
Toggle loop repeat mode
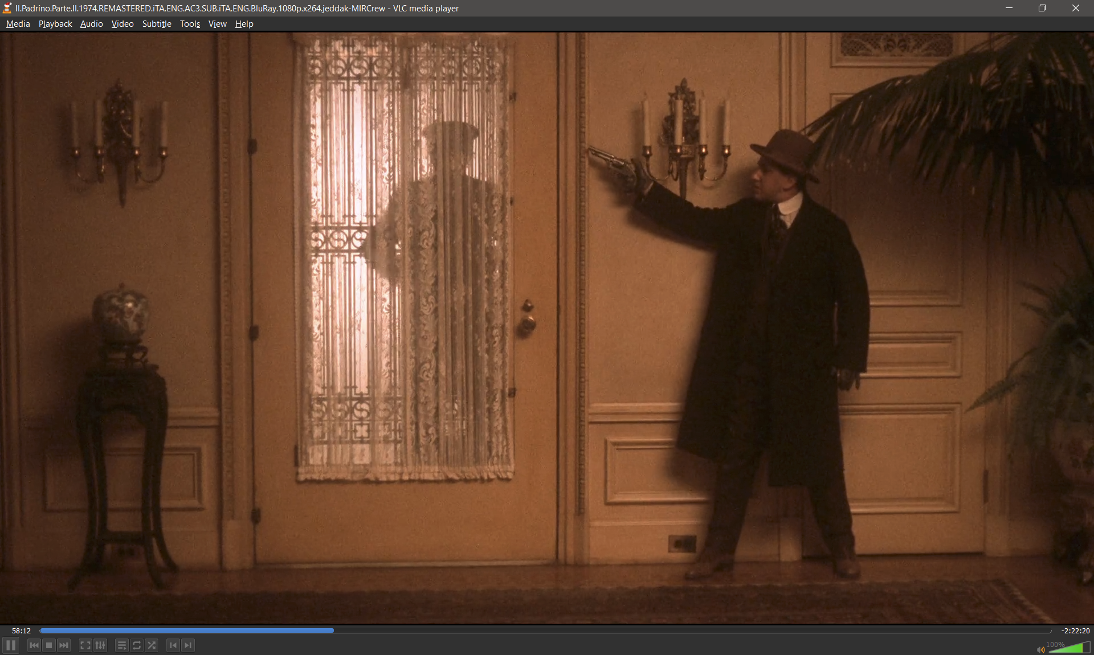click(x=137, y=645)
